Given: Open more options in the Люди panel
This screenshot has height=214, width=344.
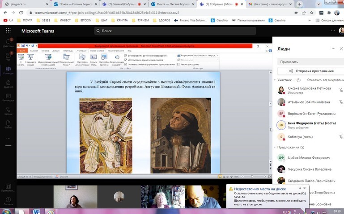Looking at the screenshot, I should point(333,49).
